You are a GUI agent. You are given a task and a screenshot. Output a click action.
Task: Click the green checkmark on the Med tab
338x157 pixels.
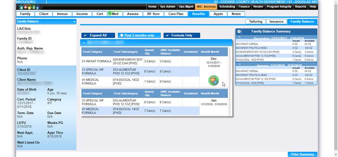point(110,14)
